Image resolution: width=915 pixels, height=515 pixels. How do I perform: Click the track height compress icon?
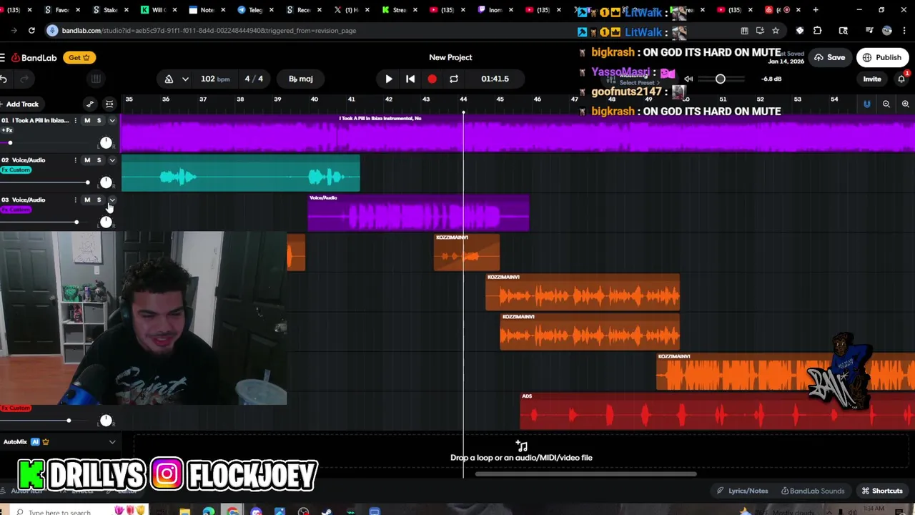[109, 104]
